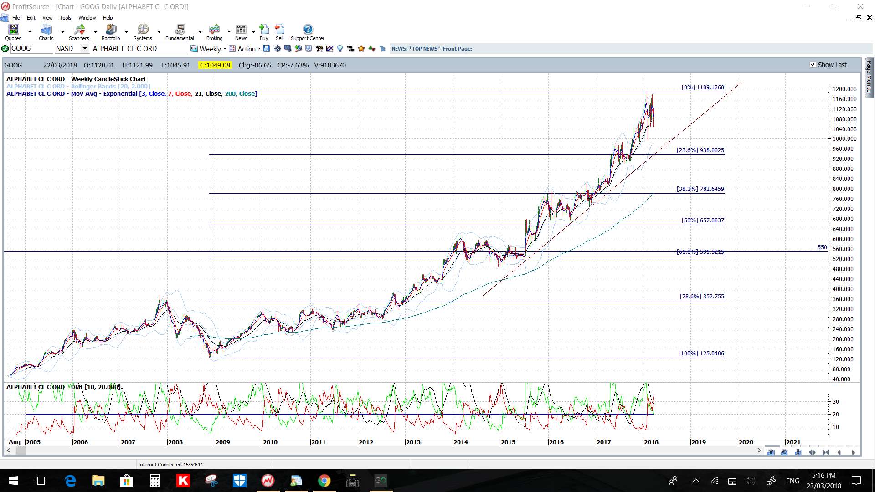Click the crosshair target icon

click(x=277, y=49)
